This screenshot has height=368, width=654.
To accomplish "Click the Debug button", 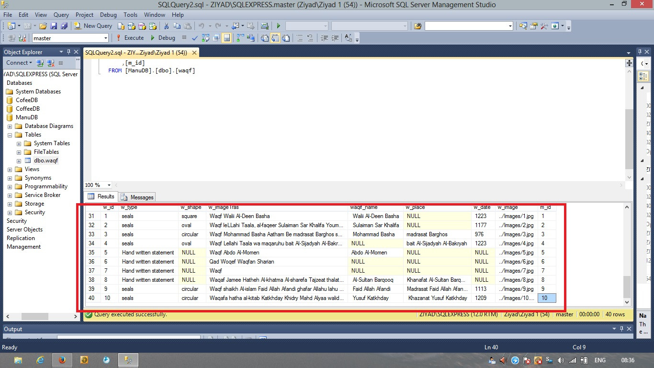I will point(162,38).
